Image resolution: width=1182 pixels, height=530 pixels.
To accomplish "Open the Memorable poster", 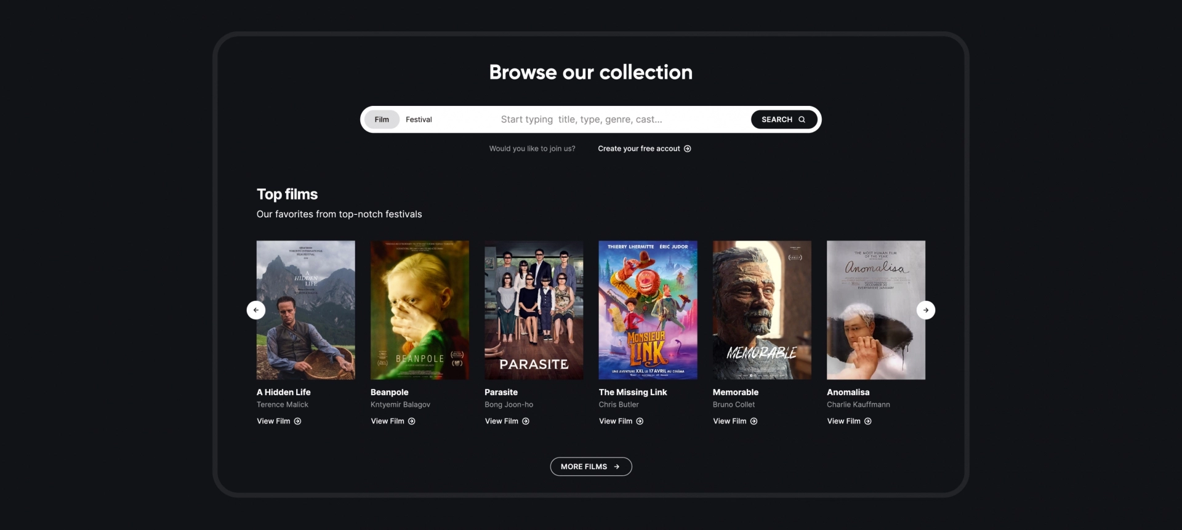I will pos(762,310).
